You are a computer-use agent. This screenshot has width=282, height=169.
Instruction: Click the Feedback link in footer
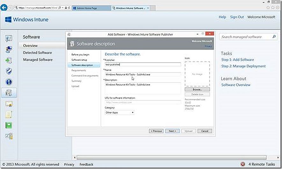point(86,164)
